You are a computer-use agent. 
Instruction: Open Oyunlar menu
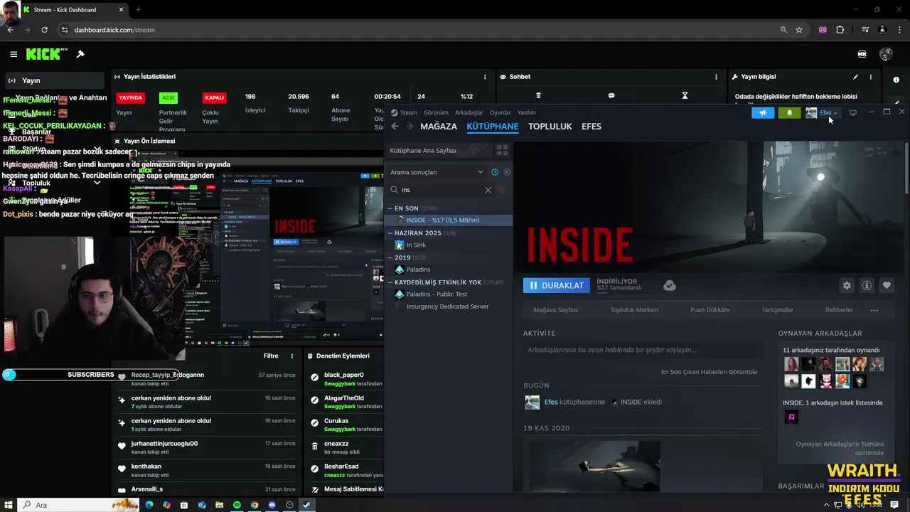pos(500,112)
